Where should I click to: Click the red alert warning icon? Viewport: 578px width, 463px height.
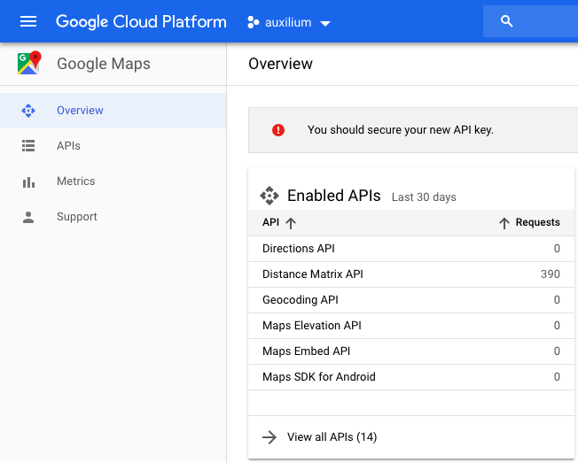pyautogui.click(x=278, y=130)
